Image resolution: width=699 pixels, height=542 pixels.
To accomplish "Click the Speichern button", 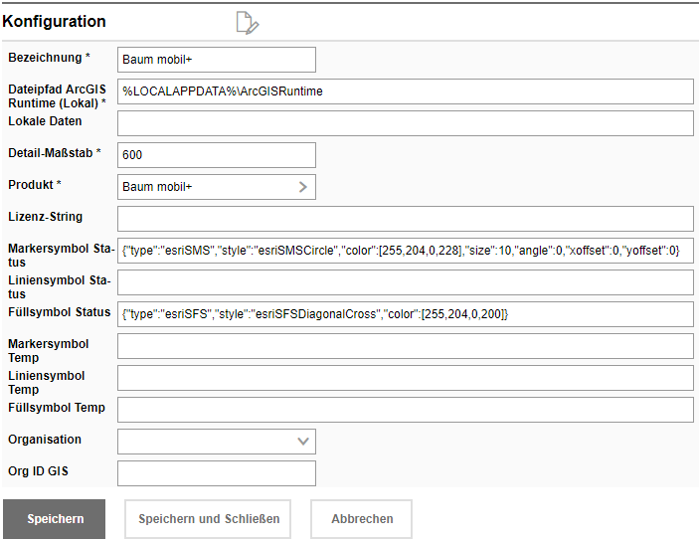I will [55, 519].
